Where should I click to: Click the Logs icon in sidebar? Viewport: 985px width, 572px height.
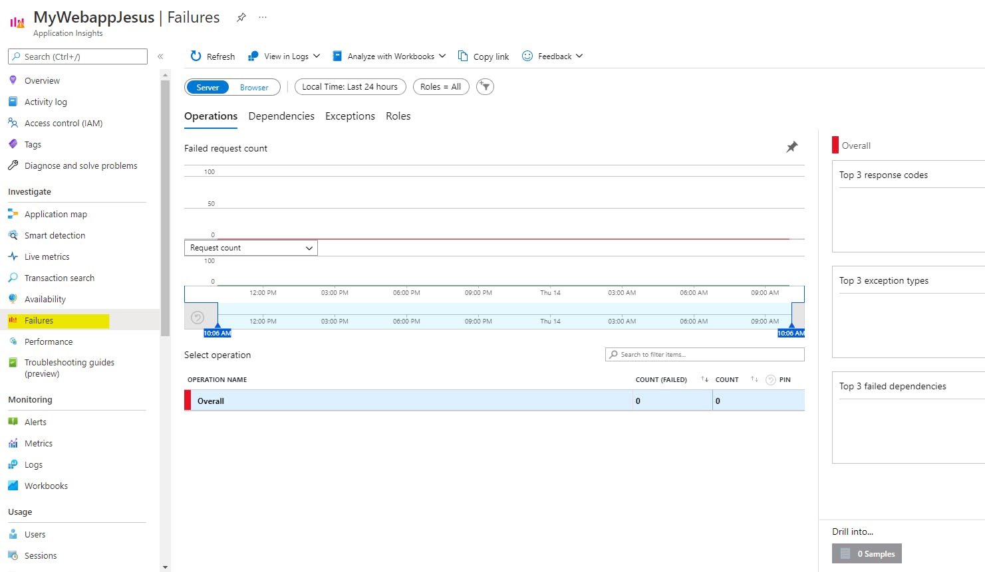click(x=13, y=464)
